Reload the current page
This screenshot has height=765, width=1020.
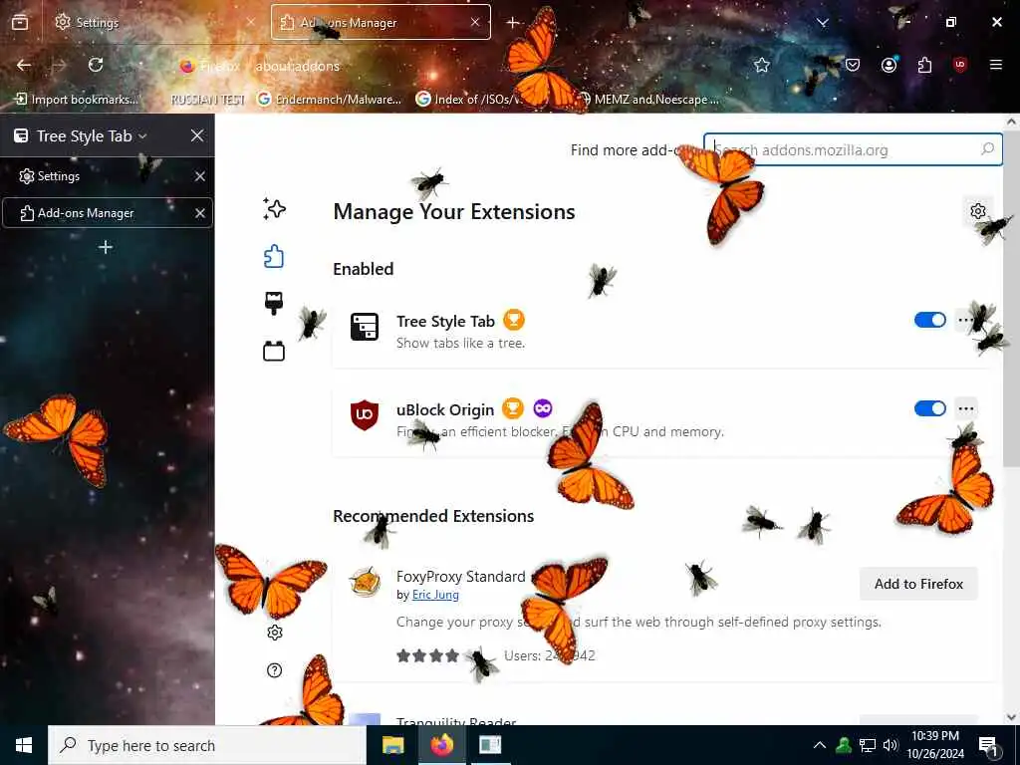tap(96, 65)
